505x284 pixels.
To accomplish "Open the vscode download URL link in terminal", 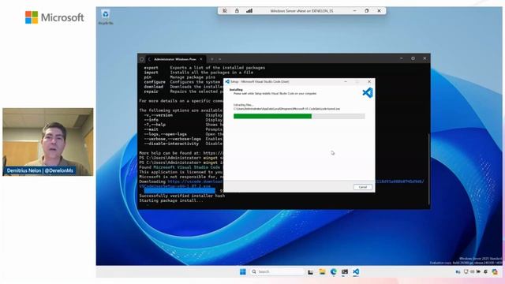I will click(195, 181).
